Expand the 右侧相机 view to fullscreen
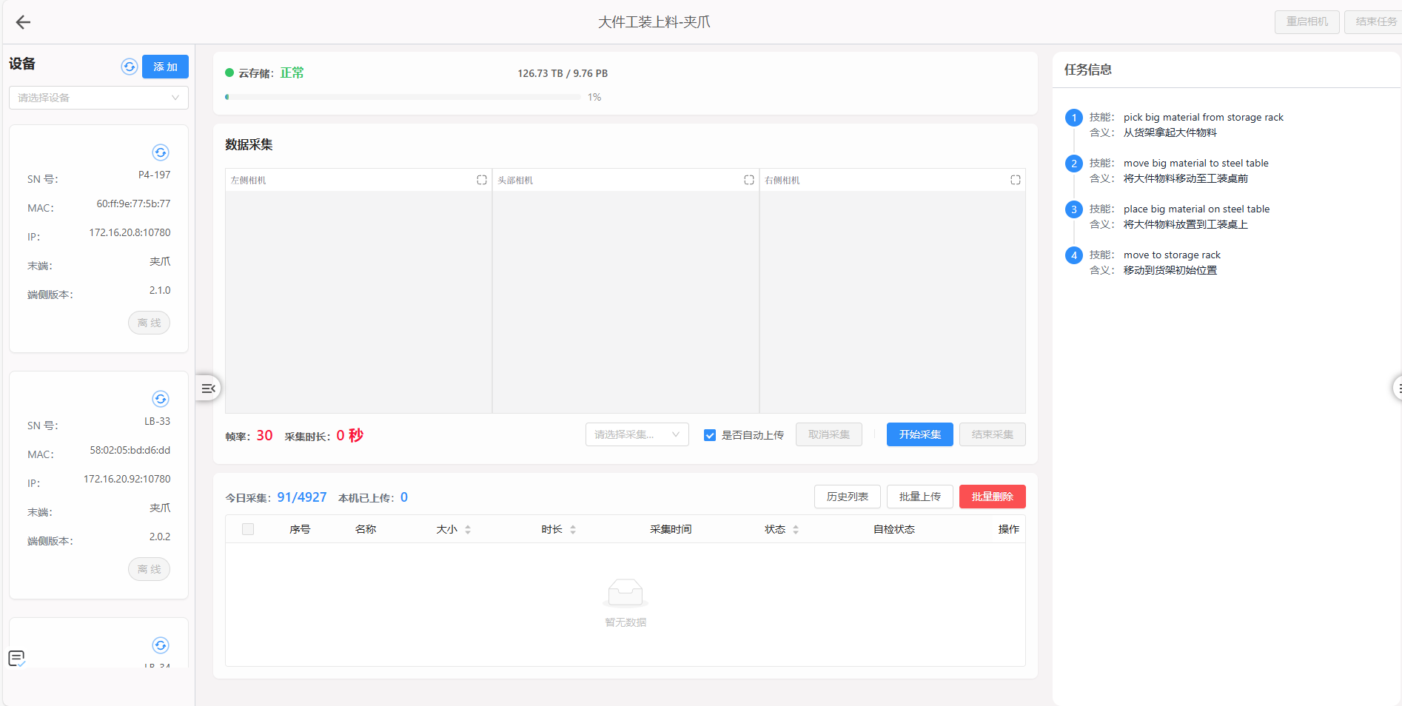 (x=1016, y=180)
